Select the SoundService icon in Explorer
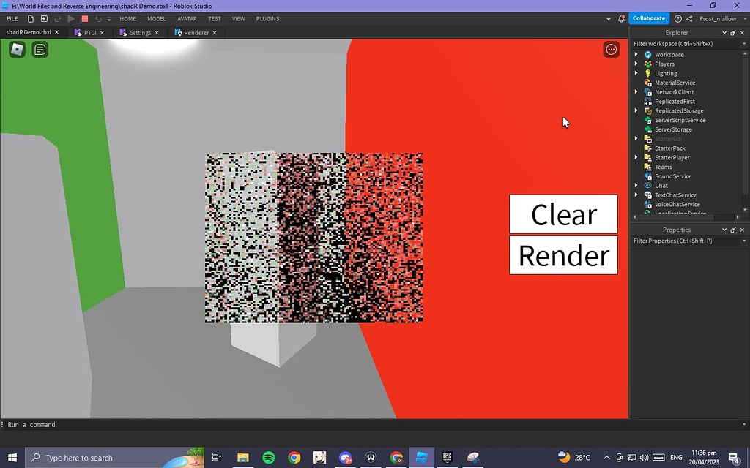The image size is (750, 468). coord(649,176)
